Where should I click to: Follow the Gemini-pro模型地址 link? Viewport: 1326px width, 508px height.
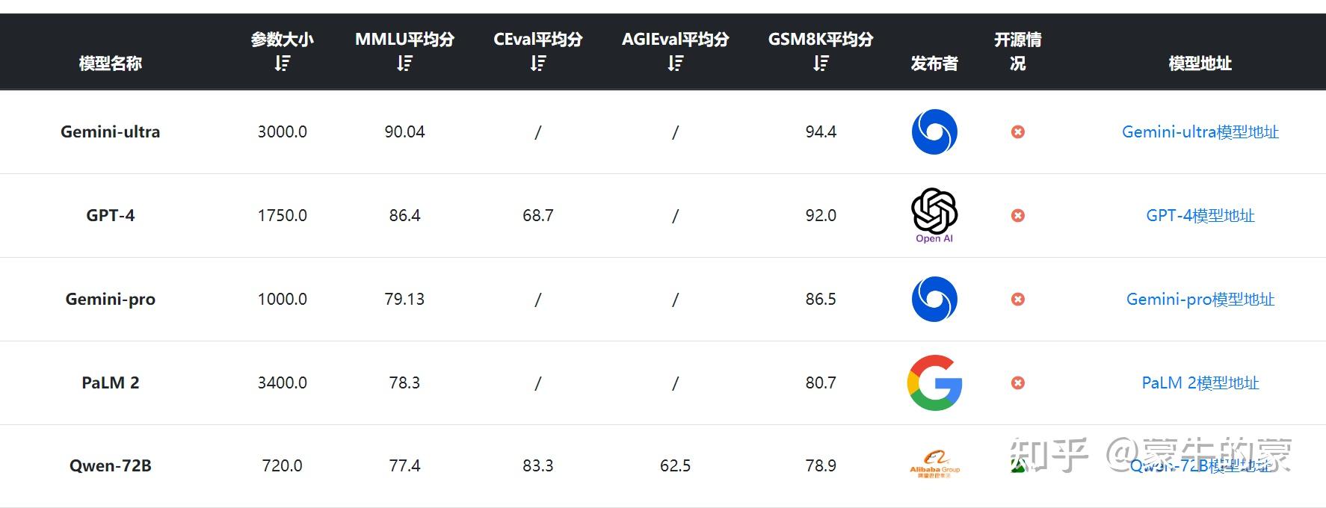coord(1200,300)
